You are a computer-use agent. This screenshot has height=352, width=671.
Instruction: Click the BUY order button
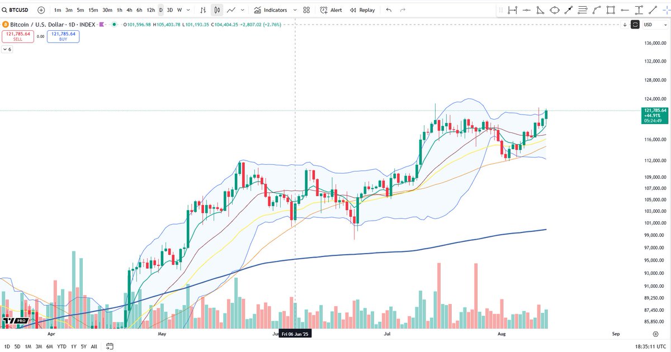click(x=63, y=37)
